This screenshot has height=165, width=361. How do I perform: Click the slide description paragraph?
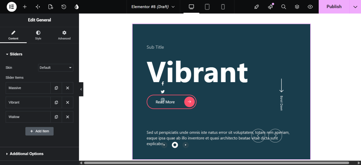pyautogui.click(x=218, y=138)
